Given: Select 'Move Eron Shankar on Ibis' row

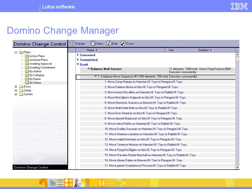Looking at the screenshot, I should point(157,113).
